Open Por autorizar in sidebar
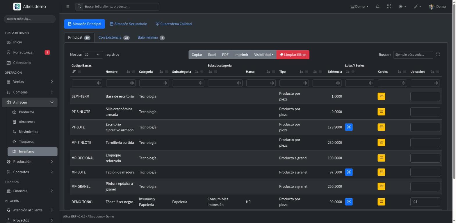Viewport: 456px width, 223px height. (30, 52)
